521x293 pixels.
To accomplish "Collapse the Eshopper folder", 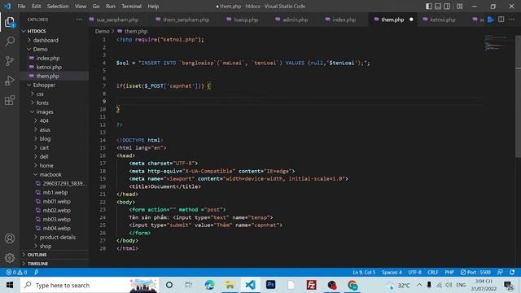I will point(44,85).
